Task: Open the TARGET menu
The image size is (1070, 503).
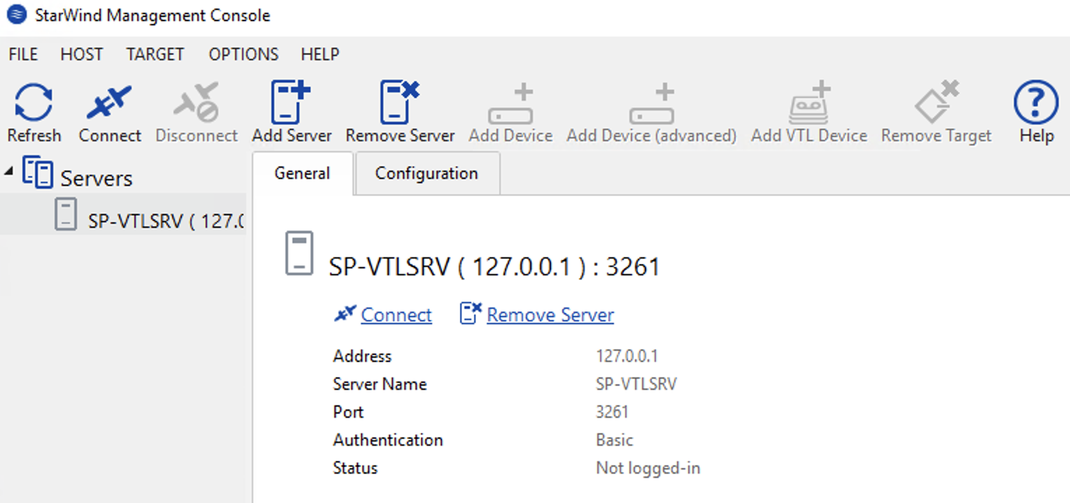Action: point(155,54)
